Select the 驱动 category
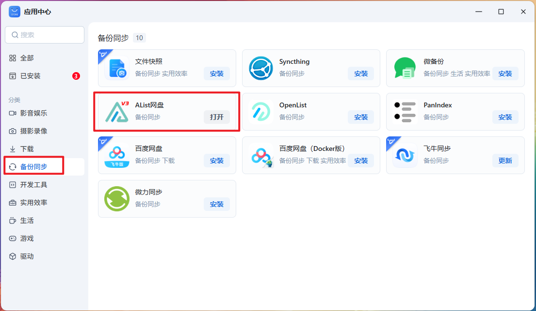536x311 pixels. tap(27, 256)
